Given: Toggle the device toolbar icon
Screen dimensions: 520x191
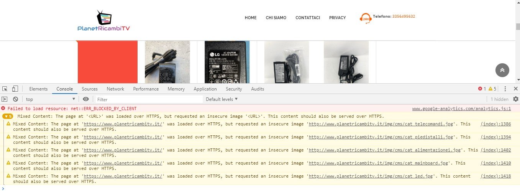Looking at the screenshot, I should [15, 89].
